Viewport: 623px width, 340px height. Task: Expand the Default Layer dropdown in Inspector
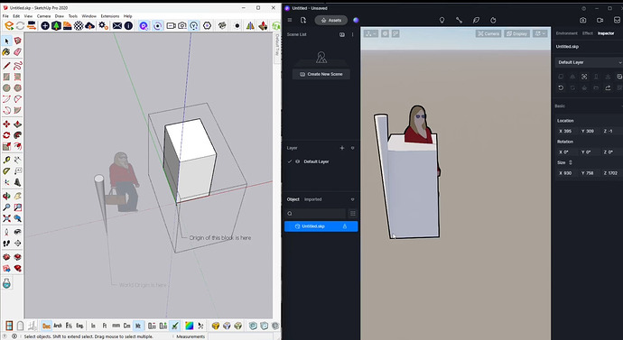[x=589, y=62]
